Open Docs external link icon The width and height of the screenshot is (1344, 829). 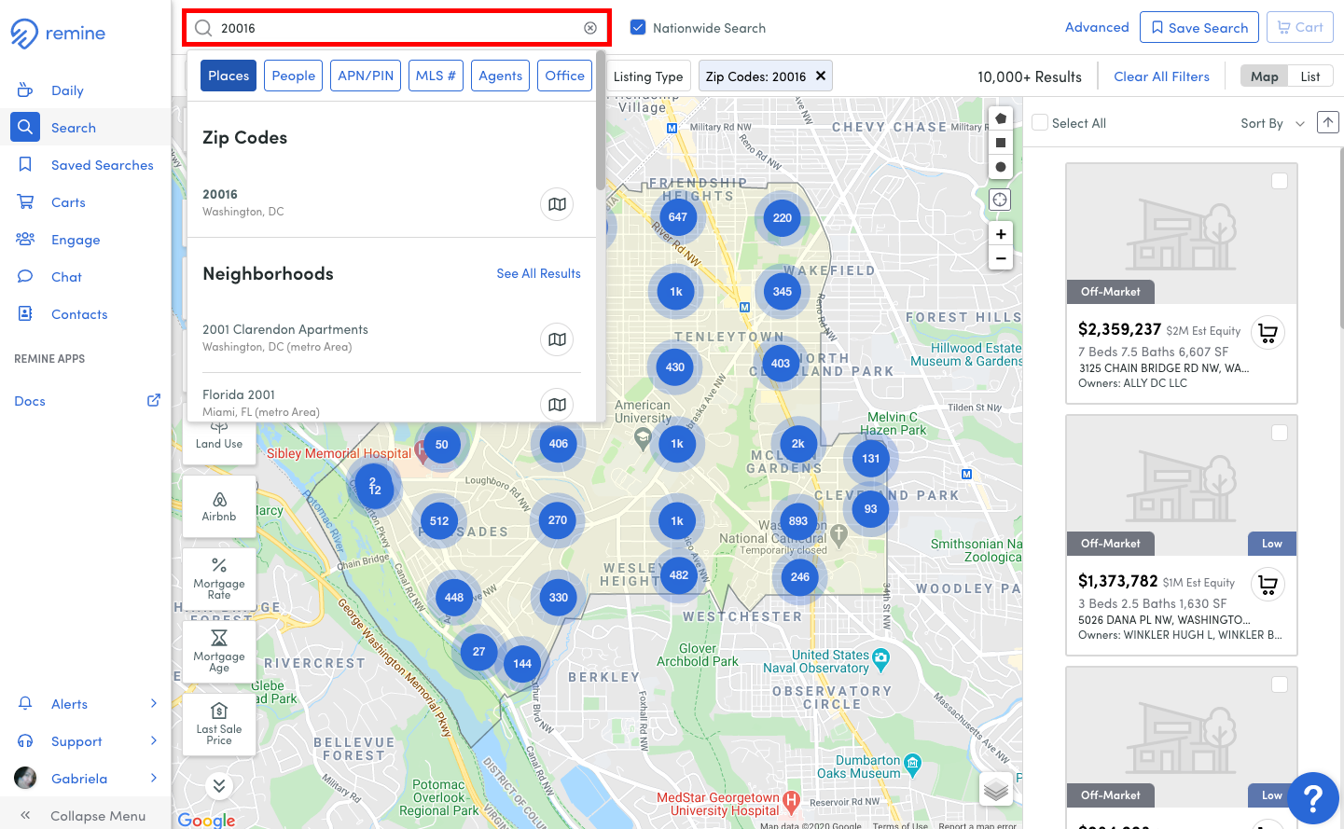154,400
